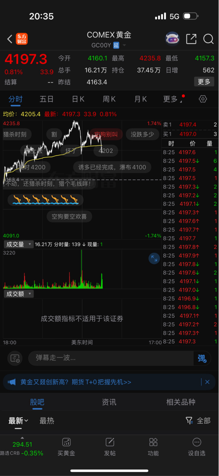Tap the 成交额指标不适用于该证券 notice
The width and height of the screenshot is (219, 476).
82,319
